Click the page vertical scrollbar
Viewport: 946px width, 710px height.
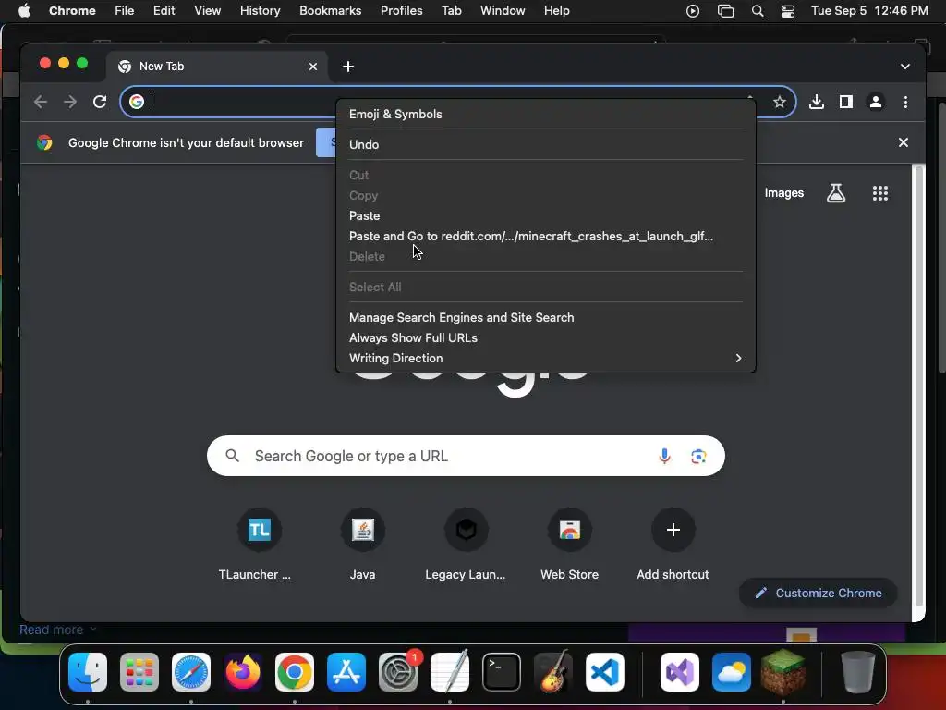click(x=919, y=386)
